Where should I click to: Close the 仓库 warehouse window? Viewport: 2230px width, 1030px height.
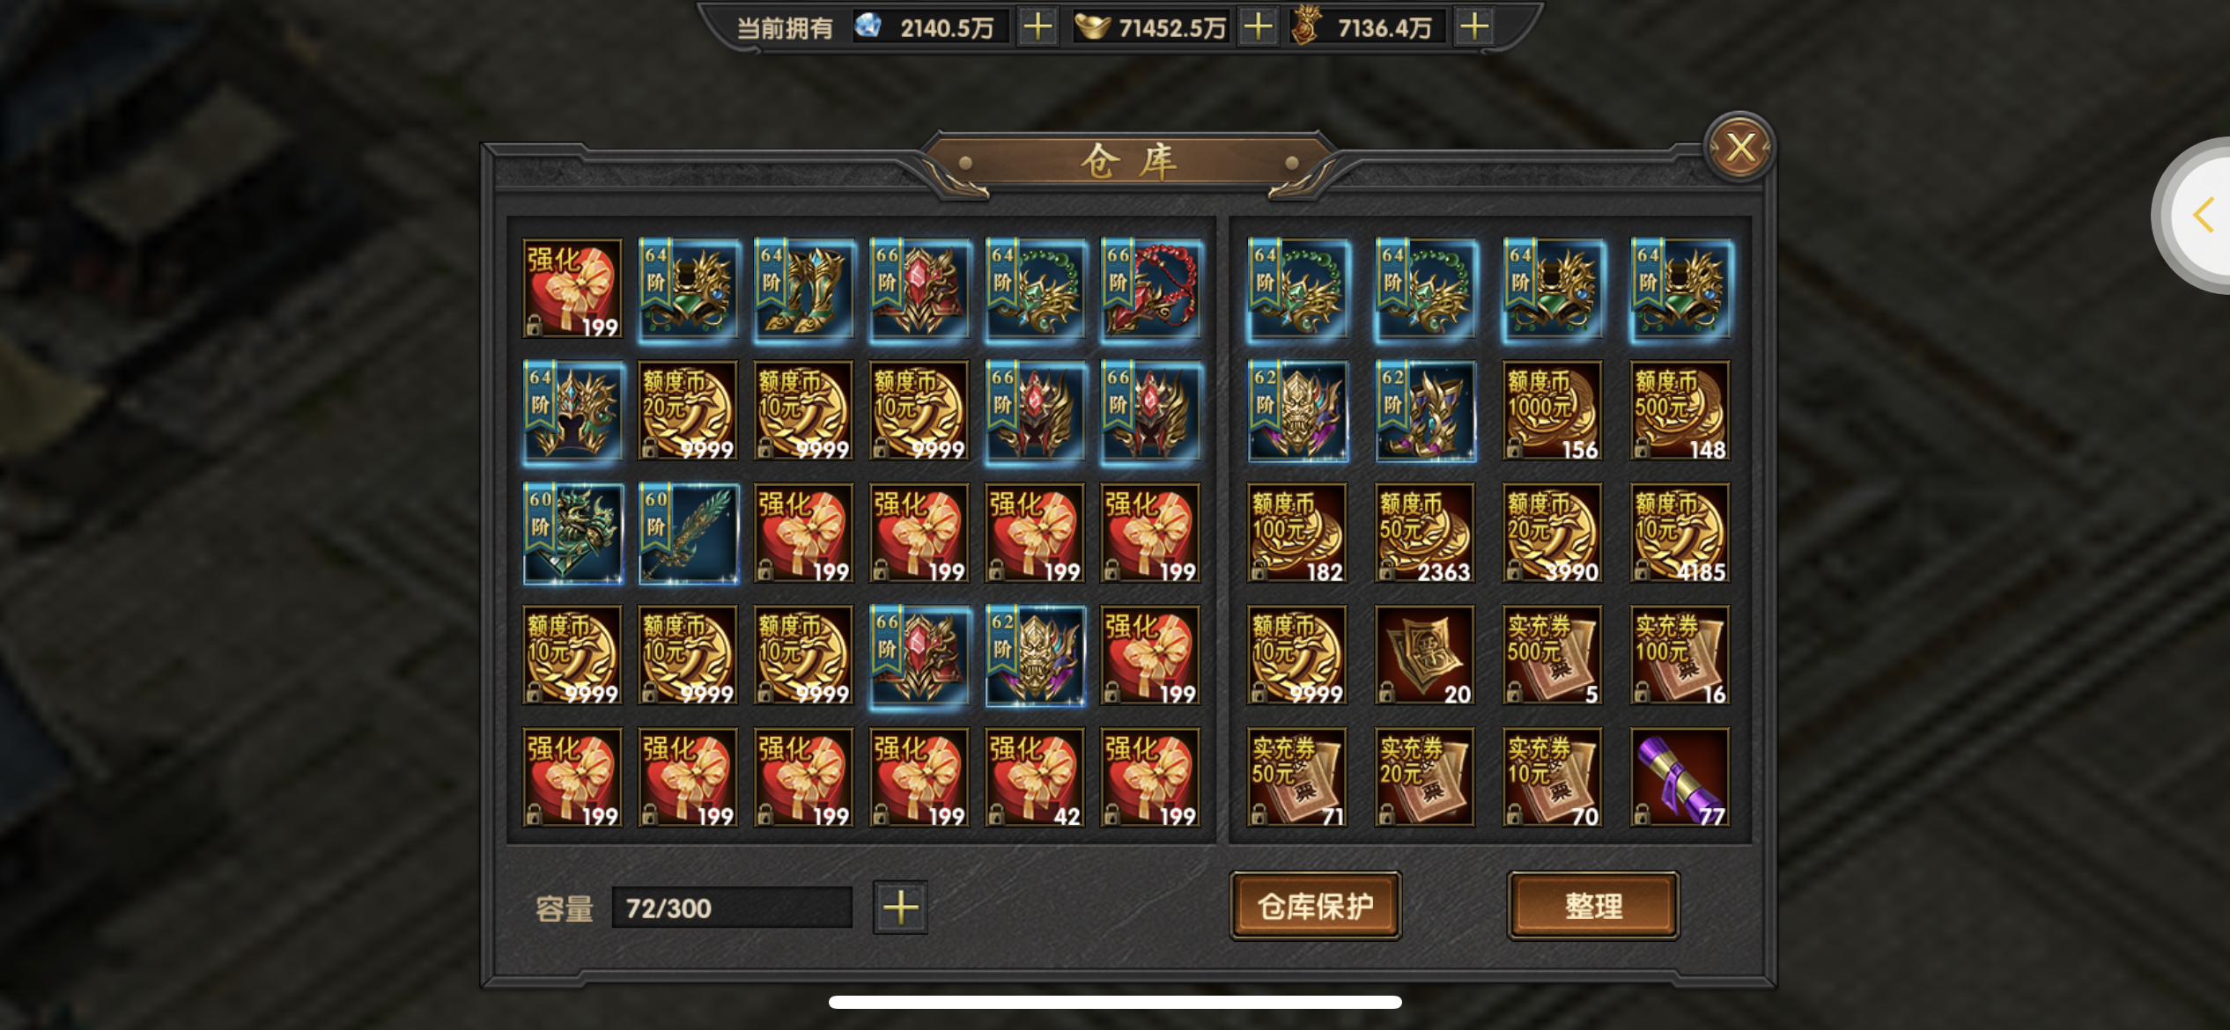(1739, 148)
